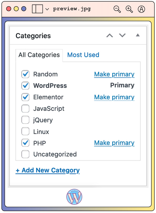Select the All Categories tab
156x213 pixels.
click(39, 55)
